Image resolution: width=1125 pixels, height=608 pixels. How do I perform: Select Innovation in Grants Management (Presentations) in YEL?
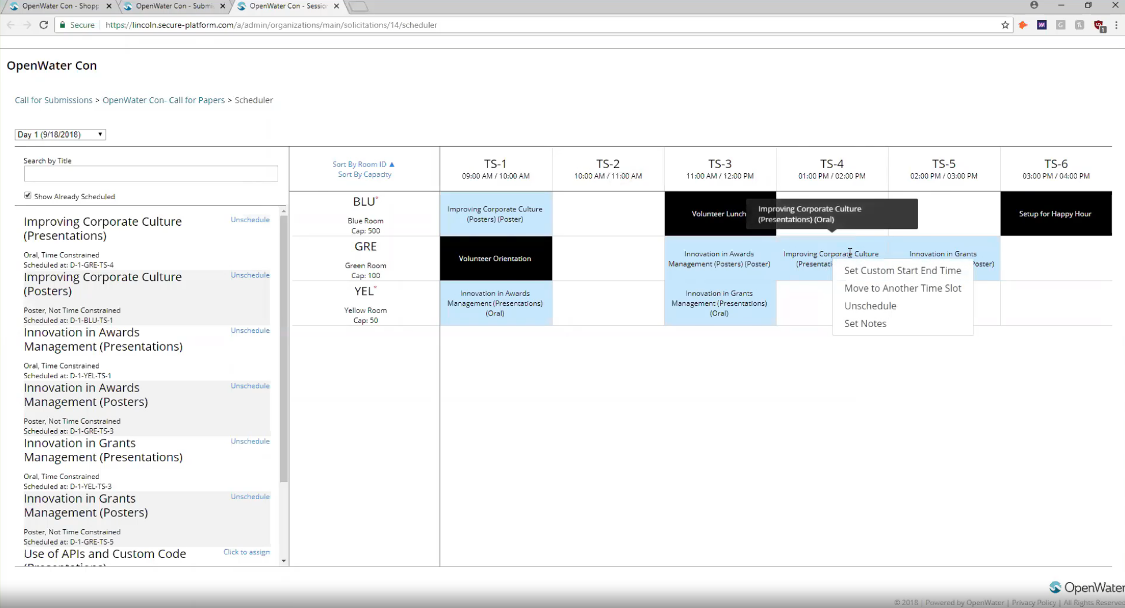(720, 303)
